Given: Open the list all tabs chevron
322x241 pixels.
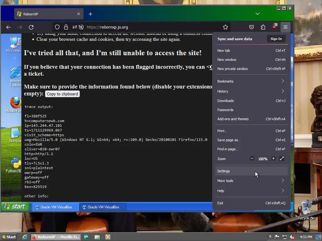Looking at the screenshot, I should 258,14.
